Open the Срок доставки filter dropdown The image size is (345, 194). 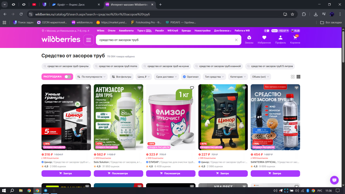click(x=166, y=77)
